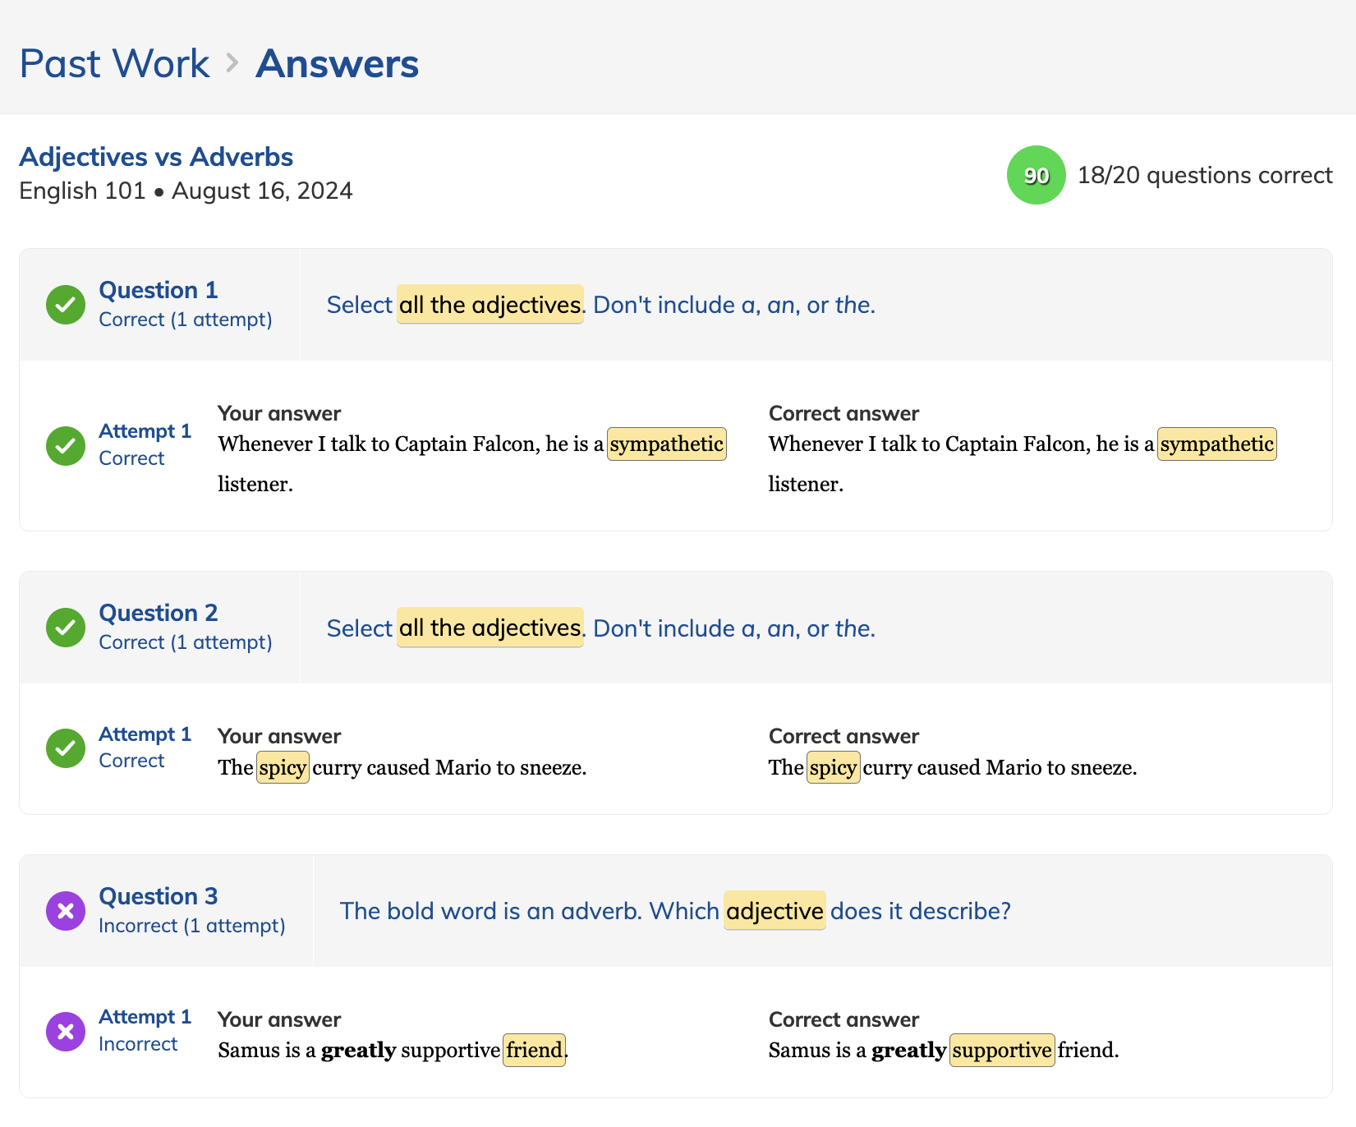1356x1127 pixels.
Task: Click Question 1 'Correct answer' label
Action: [x=844, y=413]
